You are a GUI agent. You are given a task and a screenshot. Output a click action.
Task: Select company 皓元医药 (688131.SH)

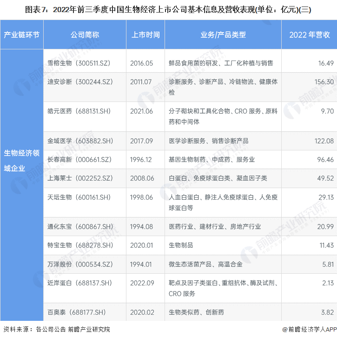(x=80, y=111)
